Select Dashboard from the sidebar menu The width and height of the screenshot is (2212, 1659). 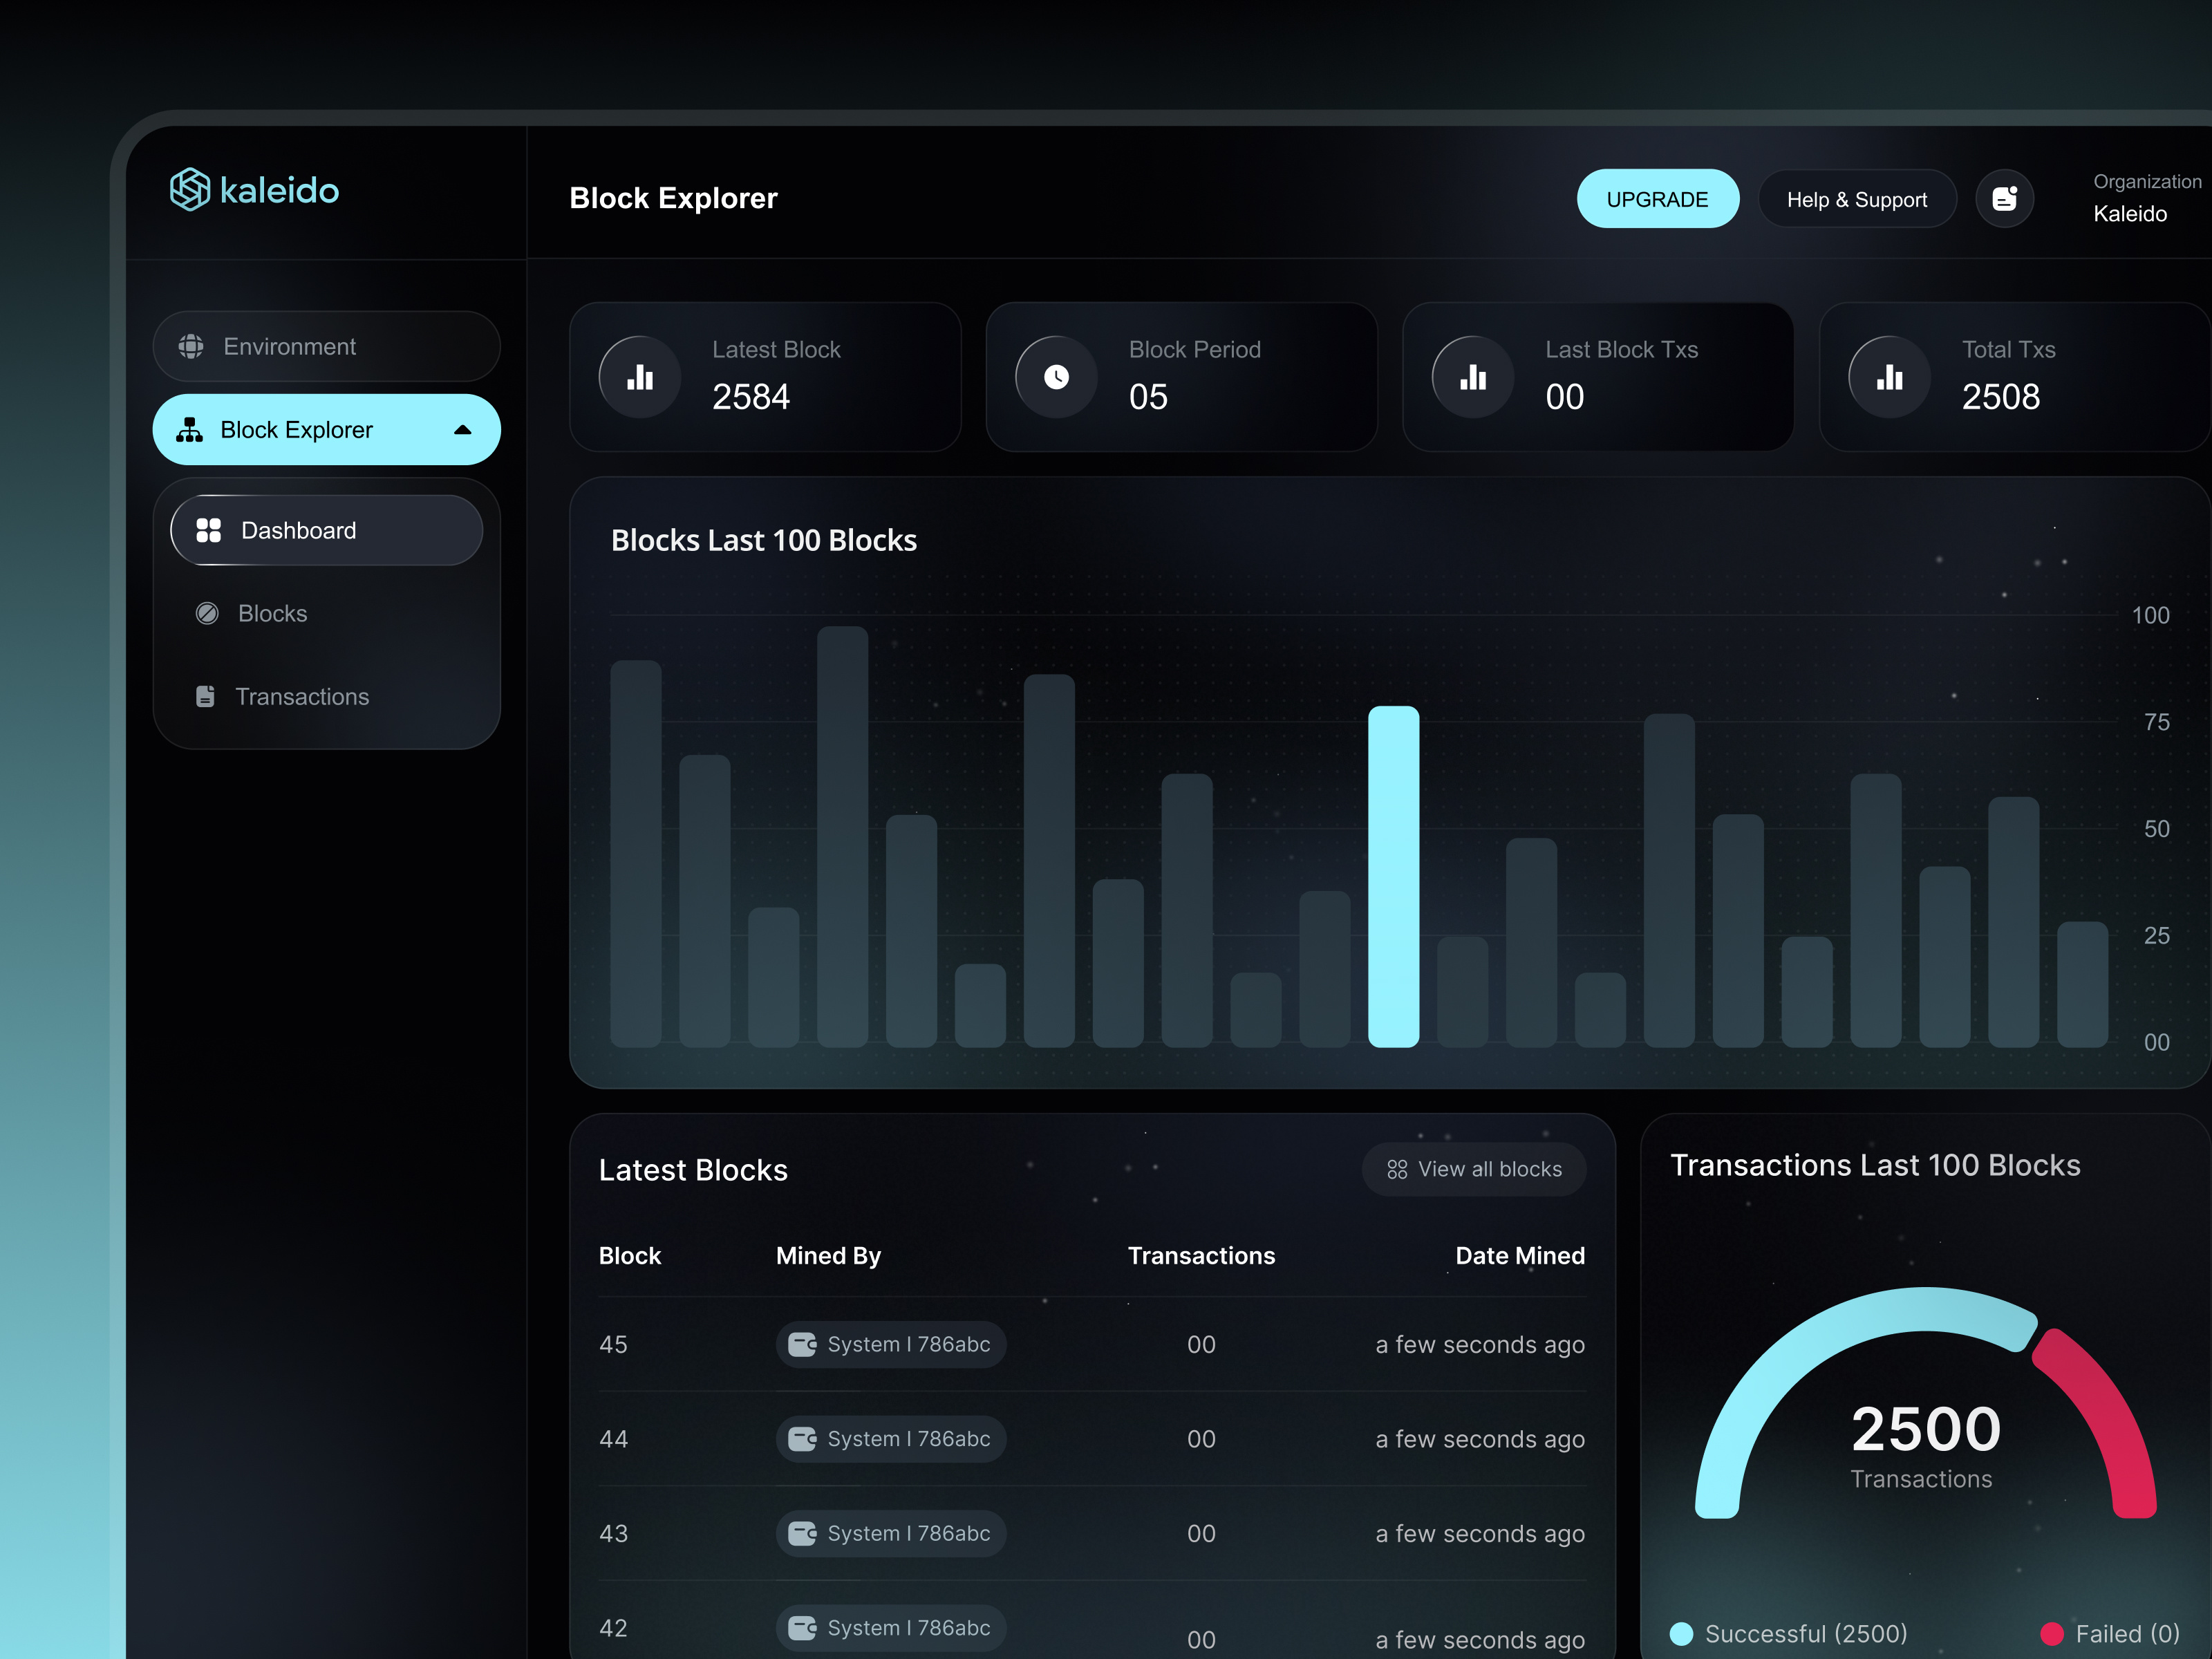tap(298, 530)
